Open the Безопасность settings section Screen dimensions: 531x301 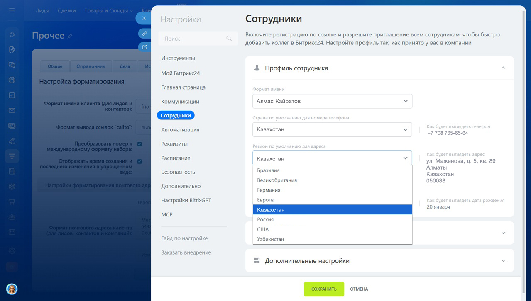tap(178, 172)
